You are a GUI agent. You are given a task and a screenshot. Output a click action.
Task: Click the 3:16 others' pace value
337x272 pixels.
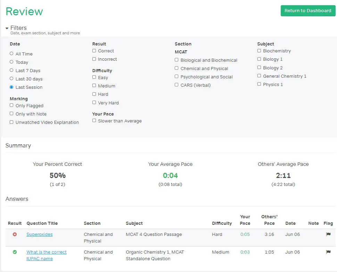click(269, 235)
